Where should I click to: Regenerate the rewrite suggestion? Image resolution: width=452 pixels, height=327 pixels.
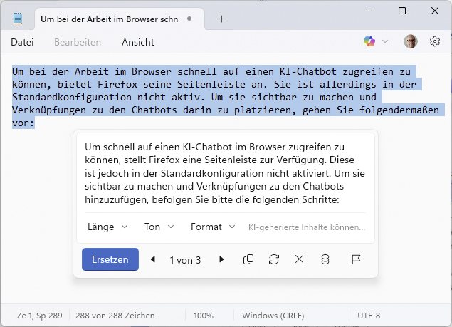[274, 259]
